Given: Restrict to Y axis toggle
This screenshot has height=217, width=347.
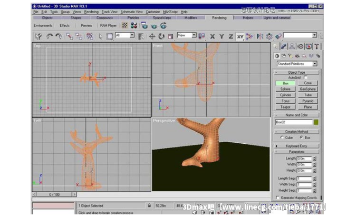Looking at the screenshot, I should [221, 36].
